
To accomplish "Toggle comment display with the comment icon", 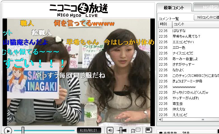I will pyautogui.click(x=136, y=130).
